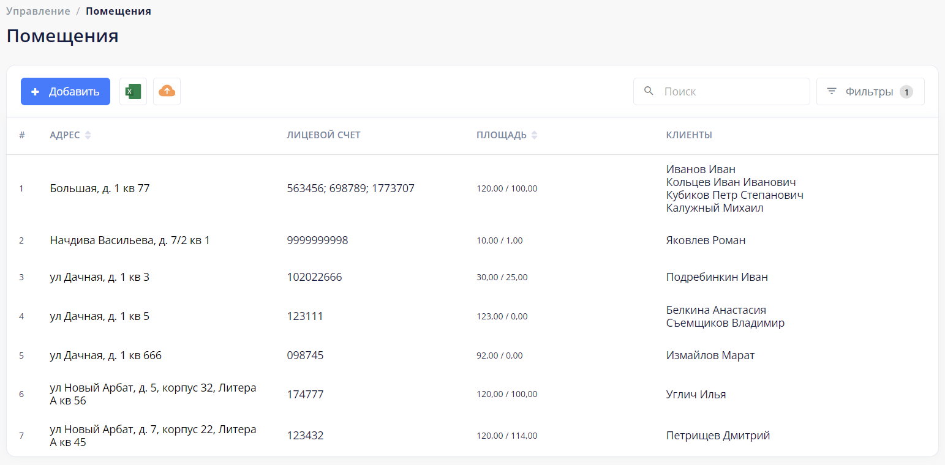Open row Большая, д. 1 кв 77
This screenshot has width=945, height=465.
point(472,188)
